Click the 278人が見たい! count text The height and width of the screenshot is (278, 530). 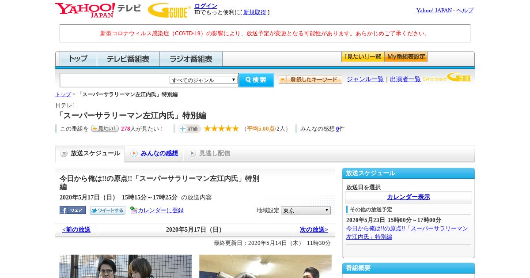142,129
